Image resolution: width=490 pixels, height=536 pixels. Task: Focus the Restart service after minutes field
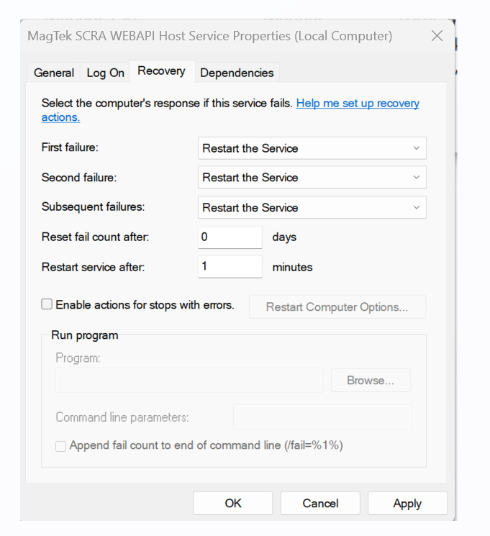click(230, 267)
